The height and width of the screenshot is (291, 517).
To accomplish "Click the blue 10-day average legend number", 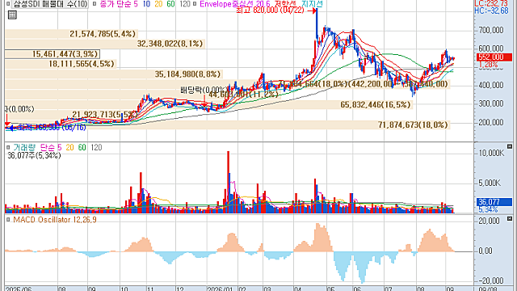I will coord(146,4).
